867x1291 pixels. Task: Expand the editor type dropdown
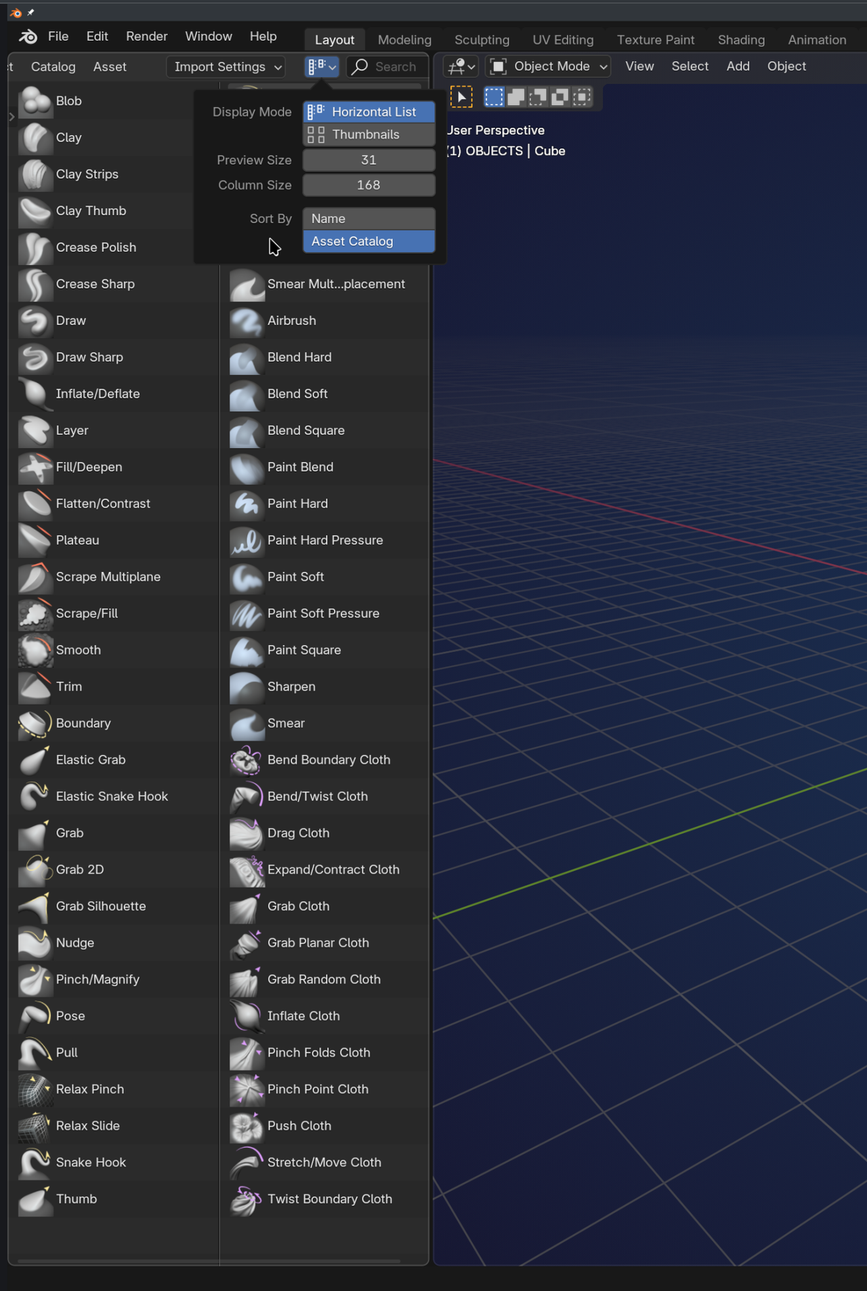(461, 66)
